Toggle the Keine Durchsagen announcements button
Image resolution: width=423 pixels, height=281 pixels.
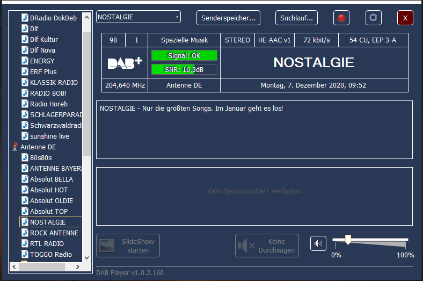pyautogui.click(x=267, y=246)
